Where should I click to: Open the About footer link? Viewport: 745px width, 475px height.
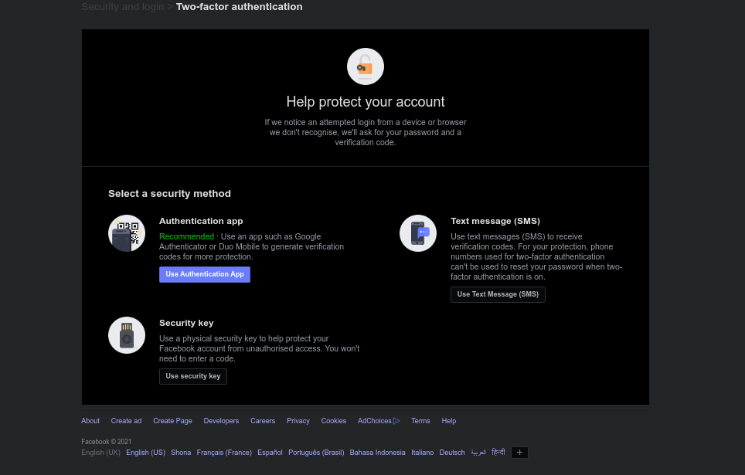pos(90,421)
